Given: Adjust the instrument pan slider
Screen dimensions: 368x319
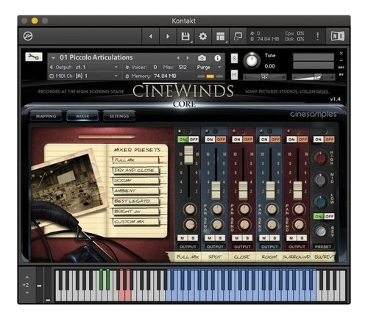Looking at the screenshot, I should pyautogui.click(x=264, y=77).
